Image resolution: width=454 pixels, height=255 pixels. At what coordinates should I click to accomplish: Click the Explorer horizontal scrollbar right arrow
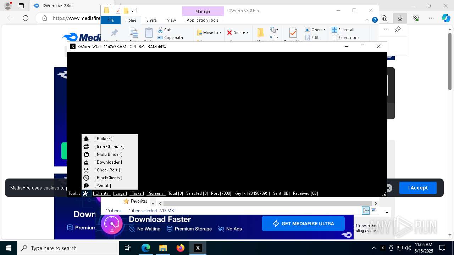(x=376, y=203)
